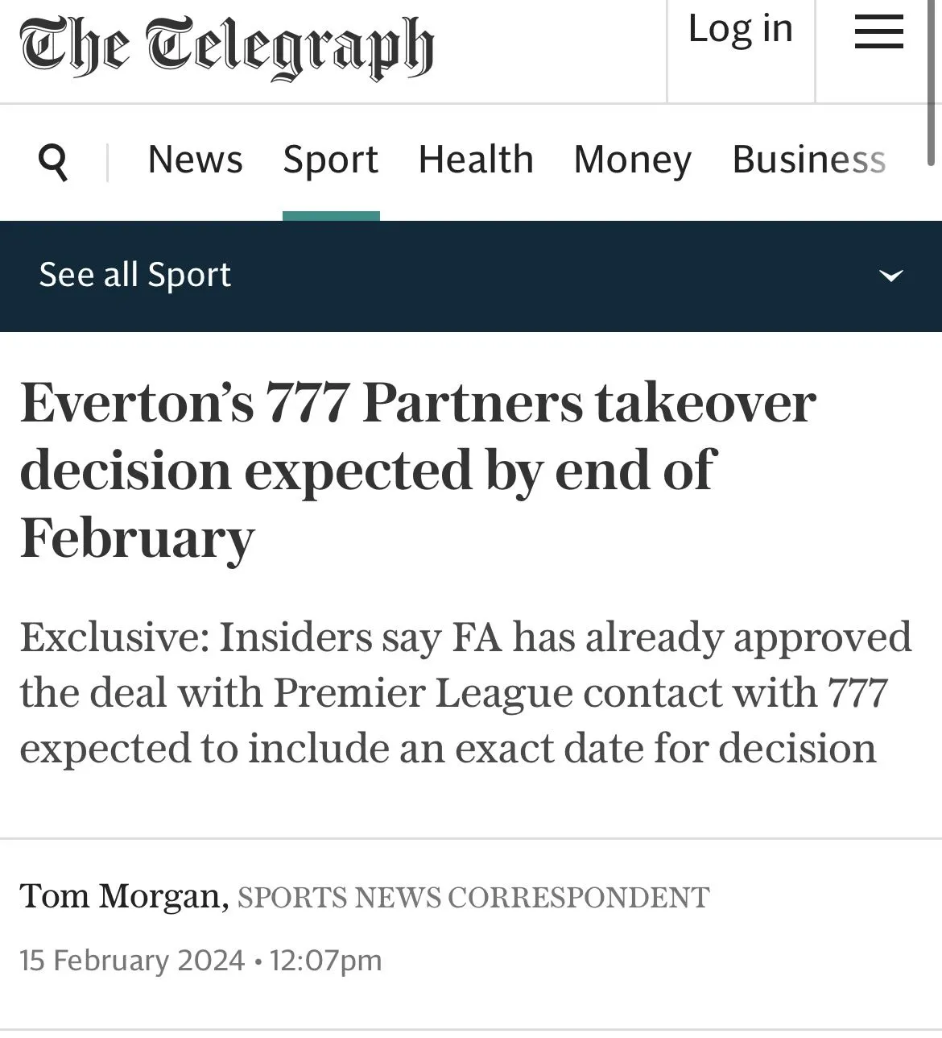Switch to the Money tab

(x=632, y=160)
